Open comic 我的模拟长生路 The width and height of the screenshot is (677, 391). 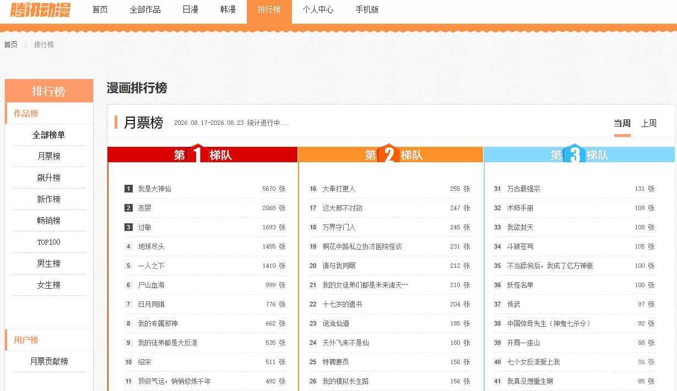[346, 381]
